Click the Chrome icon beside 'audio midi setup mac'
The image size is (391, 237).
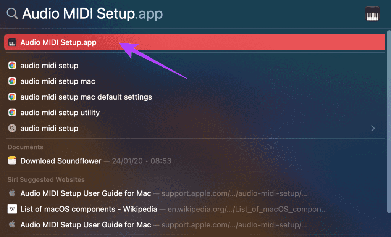click(x=12, y=81)
